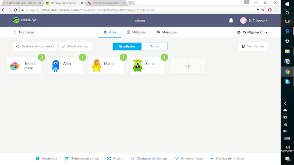The width and height of the screenshot is (294, 165).
Task: Expand hidden system tray icons
Action: click(285, 104)
